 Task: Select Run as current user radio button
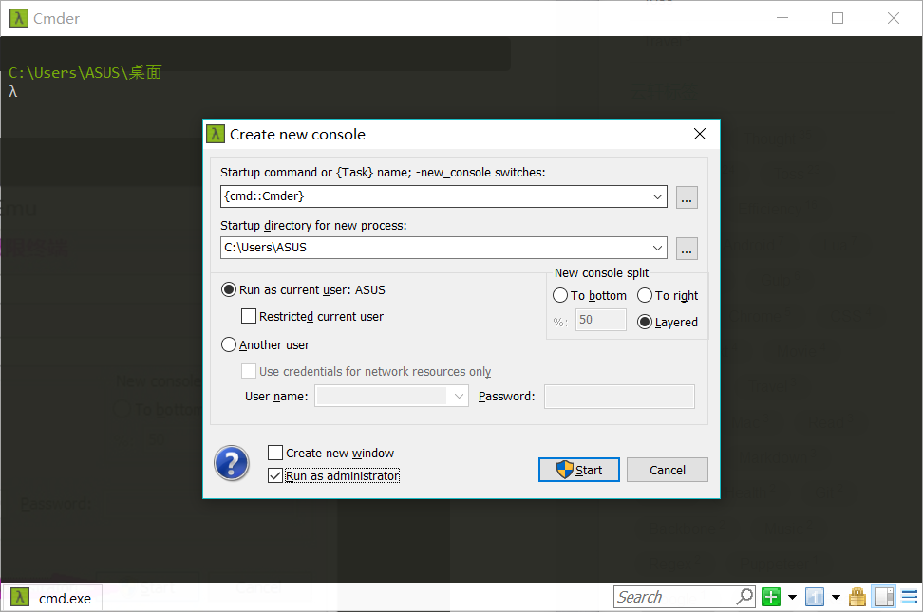(x=229, y=289)
